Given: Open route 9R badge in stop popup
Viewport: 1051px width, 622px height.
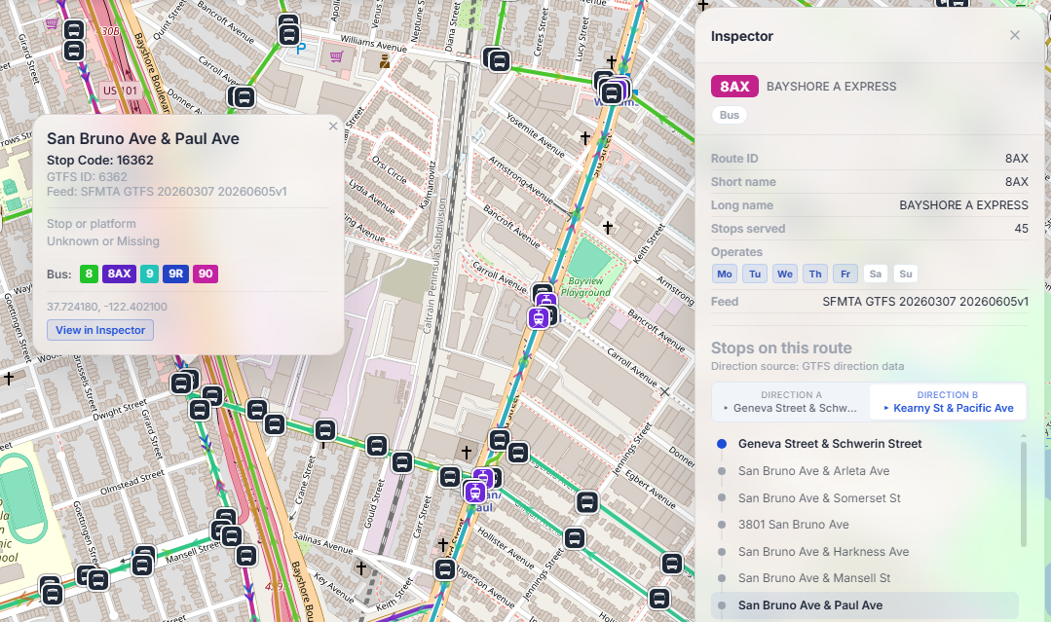Looking at the screenshot, I should 175,274.
